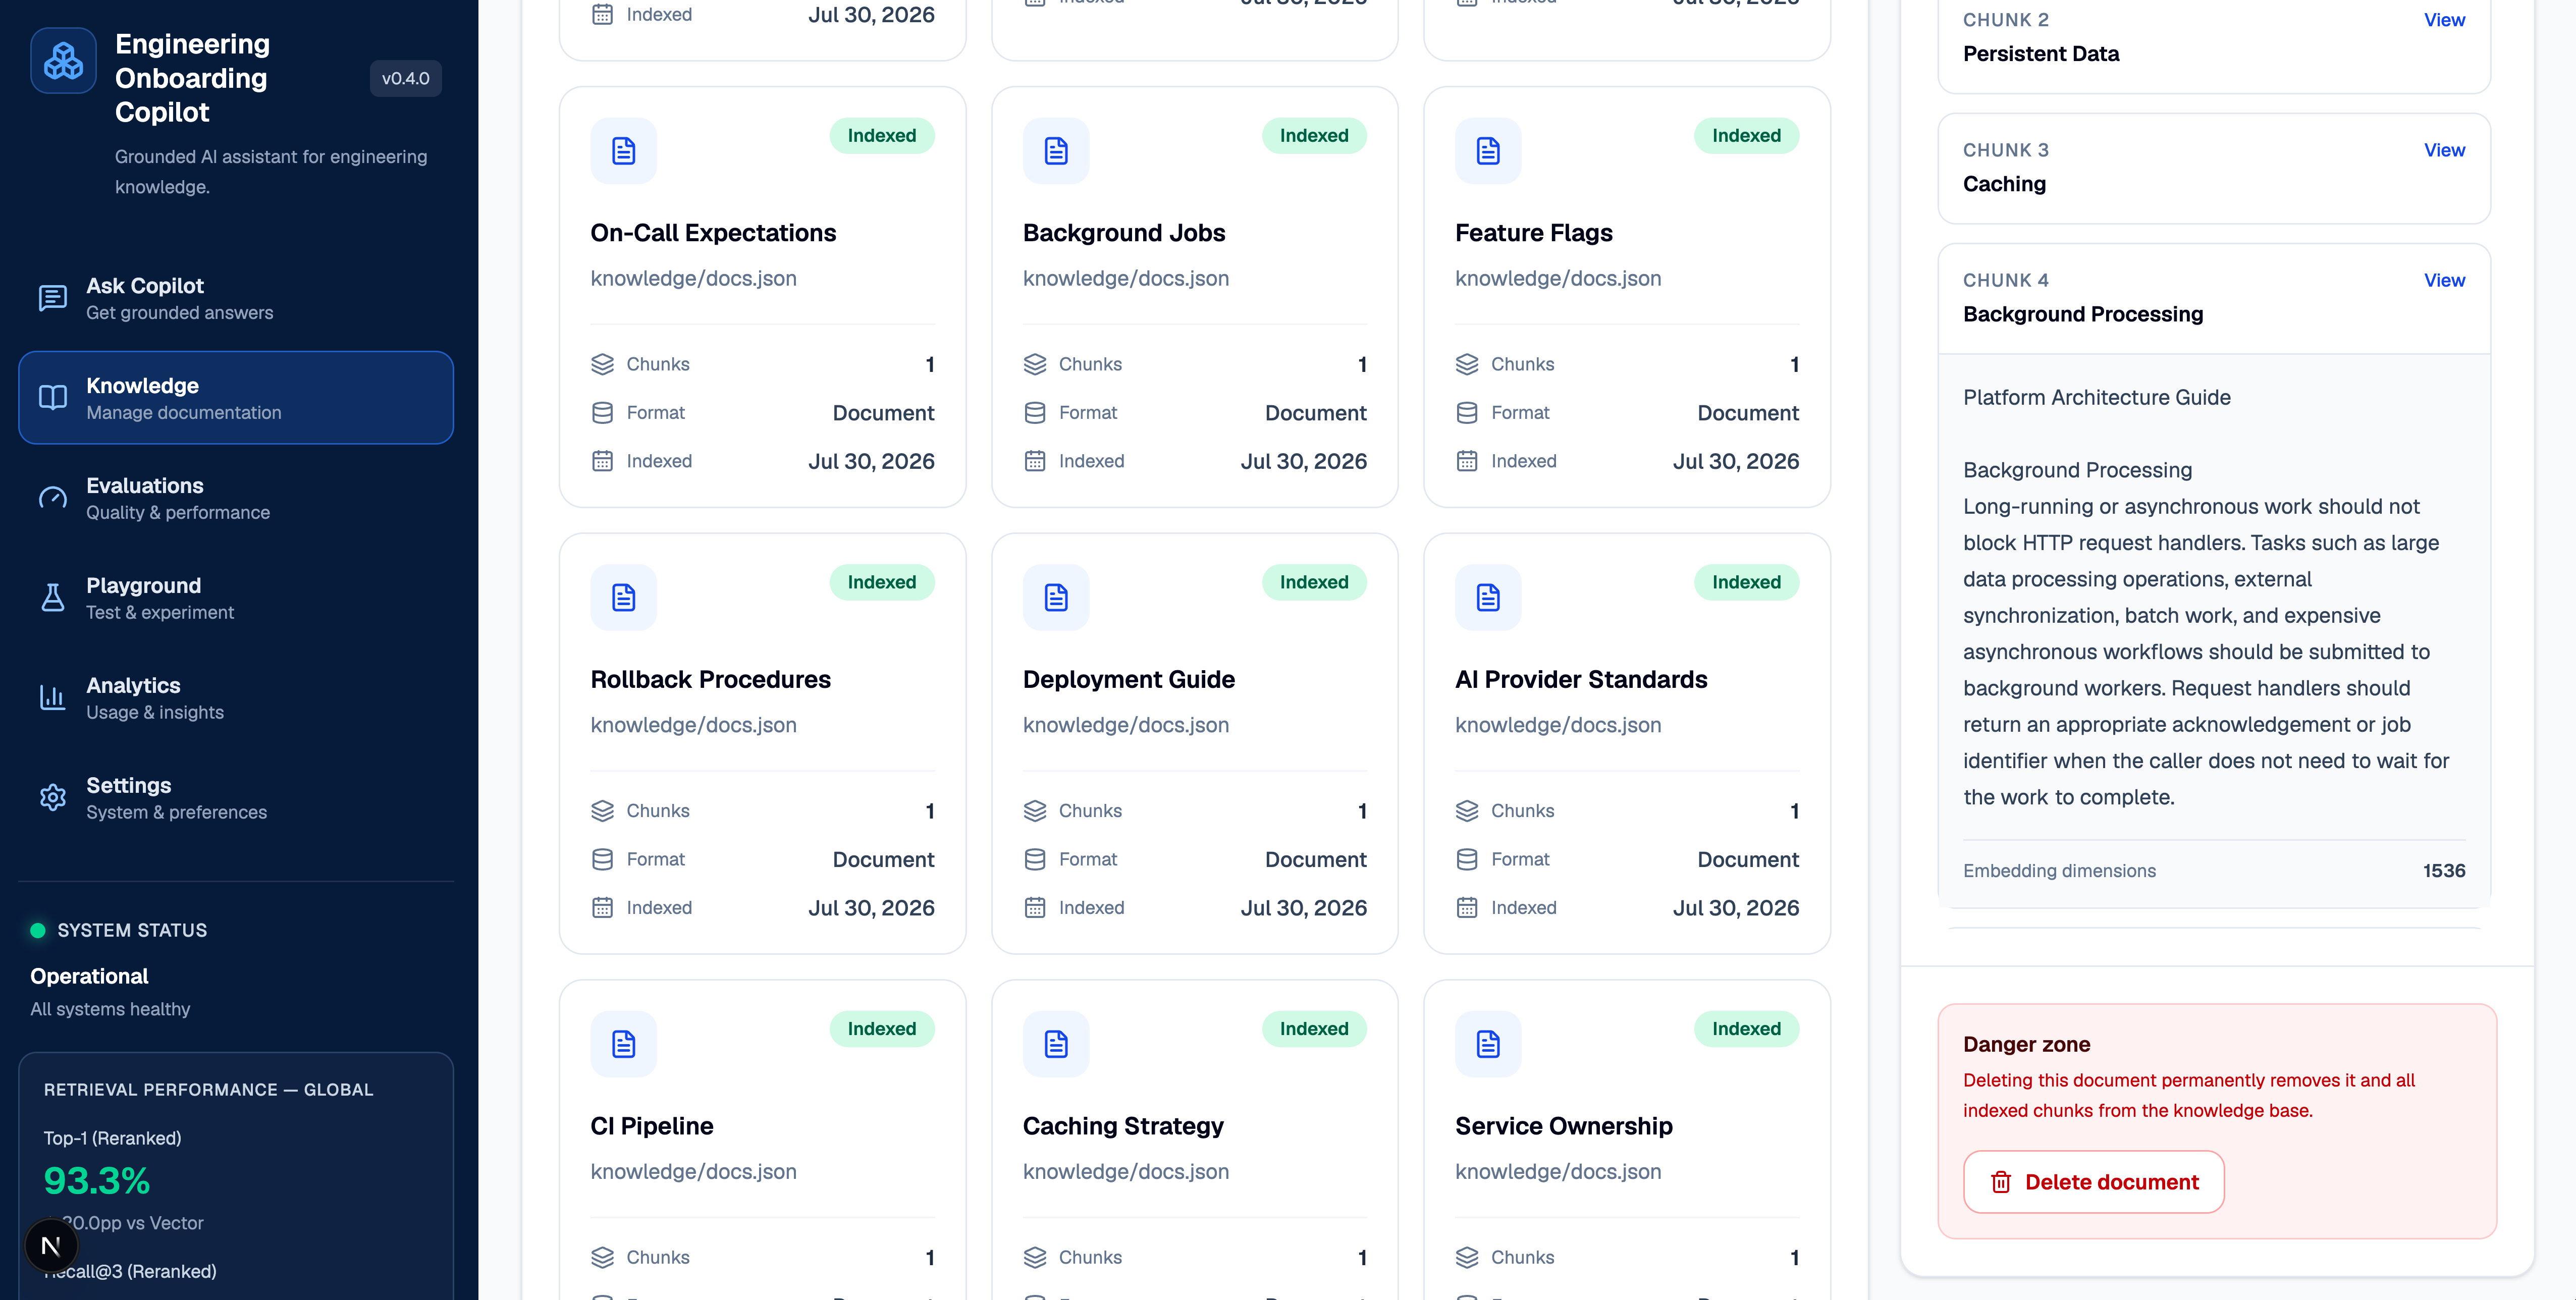This screenshot has width=2576, height=1300.
Task: Click the Deployment Guide document icon
Action: [x=1056, y=598]
